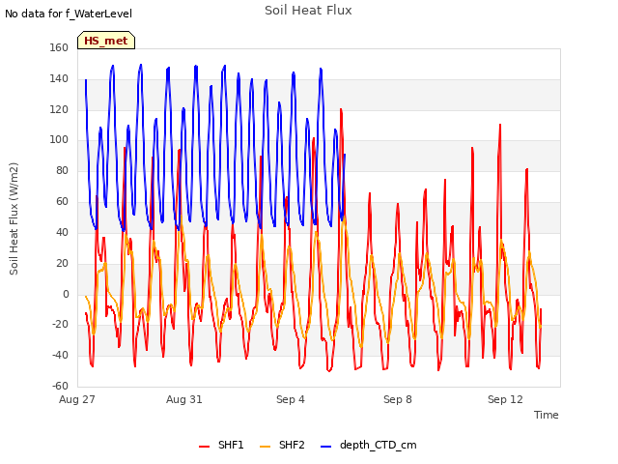
Task: Click the end of the blue depth_CTD_cm line
Action: [x=345, y=155]
